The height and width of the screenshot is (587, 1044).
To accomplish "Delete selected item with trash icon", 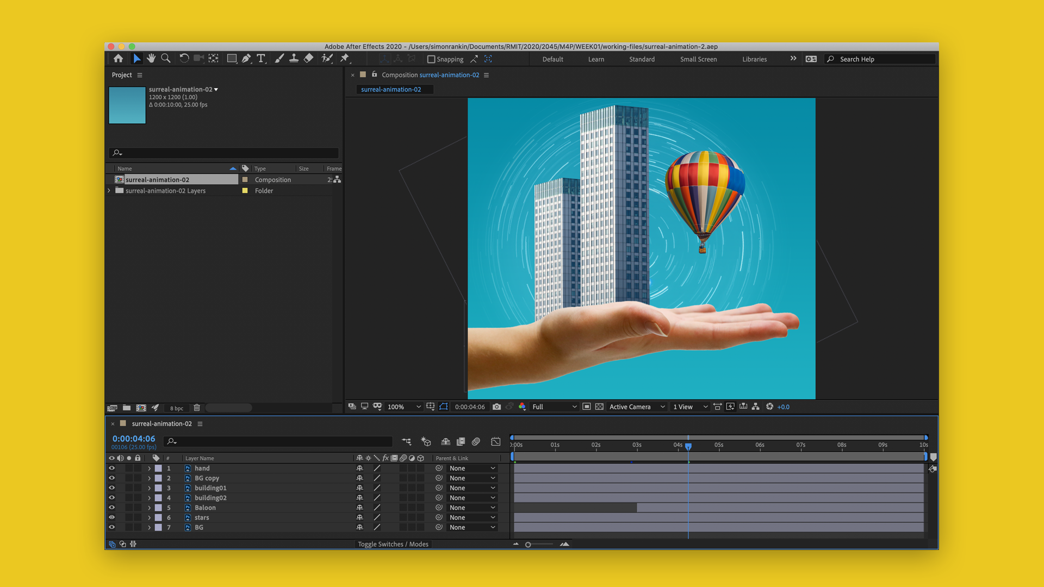I will pyautogui.click(x=197, y=408).
